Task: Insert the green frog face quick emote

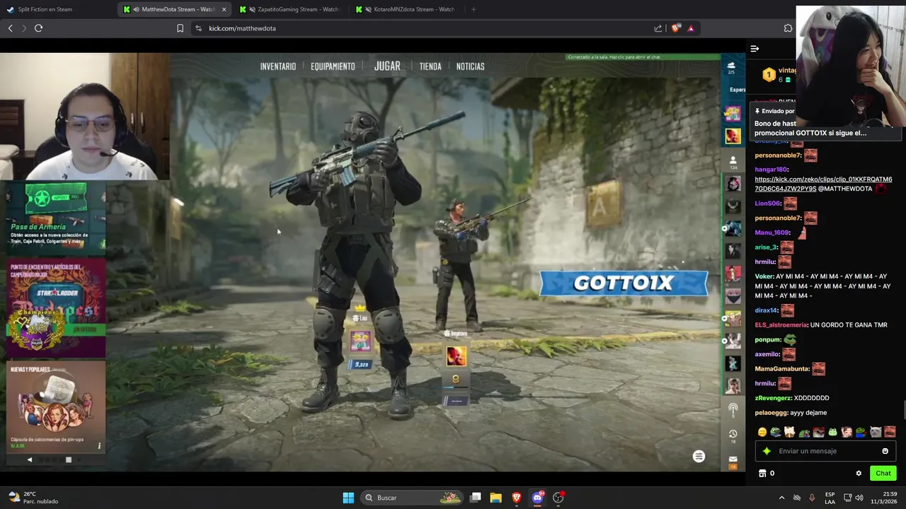Action: pos(832,432)
